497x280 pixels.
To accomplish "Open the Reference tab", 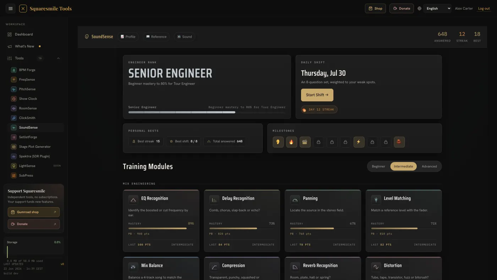I will [x=156, y=37].
